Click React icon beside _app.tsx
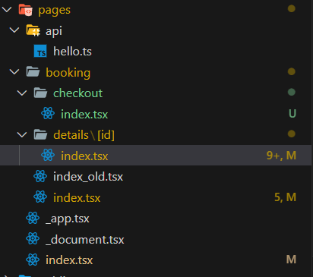313x277 pixels. (33, 218)
